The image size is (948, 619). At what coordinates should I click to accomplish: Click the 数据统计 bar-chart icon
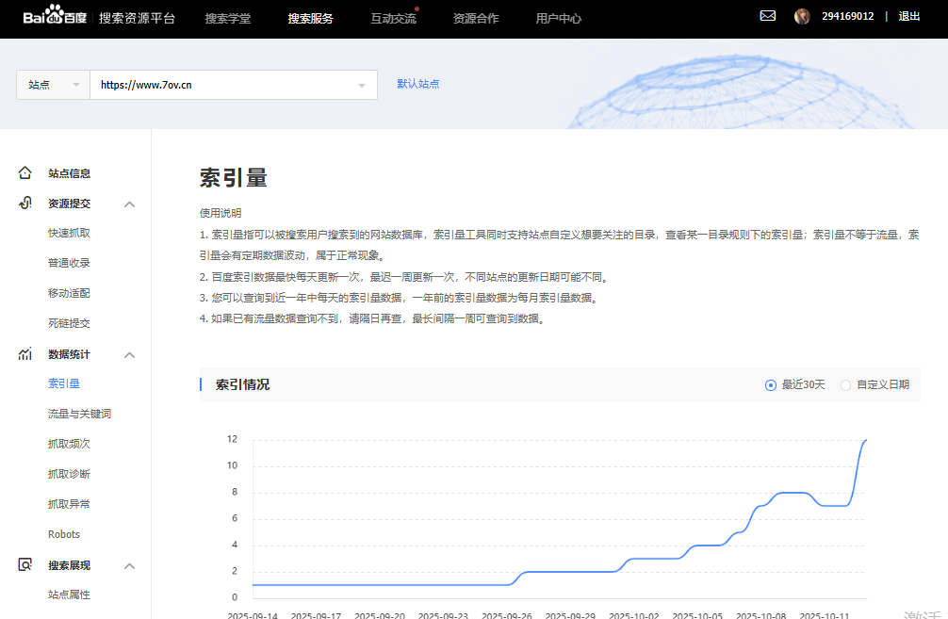(x=23, y=353)
